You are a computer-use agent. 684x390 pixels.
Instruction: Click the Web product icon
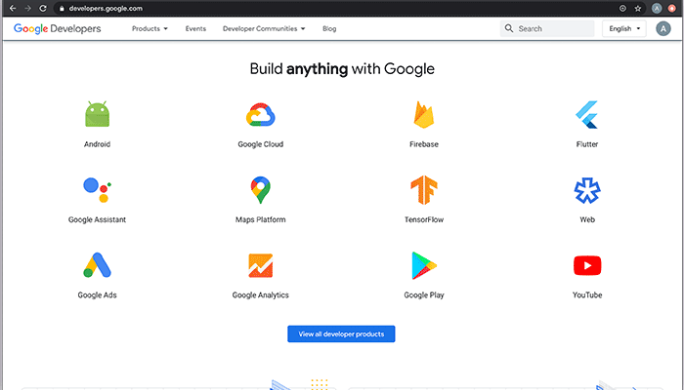[x=587, y=189]
